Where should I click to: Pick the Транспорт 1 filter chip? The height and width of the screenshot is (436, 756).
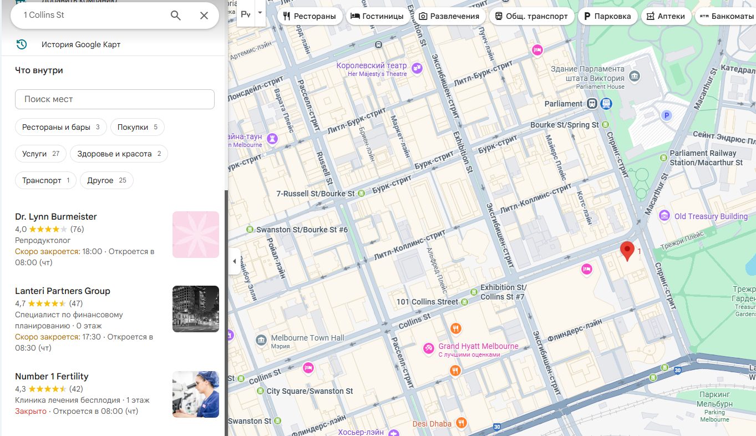pos(45,180)
